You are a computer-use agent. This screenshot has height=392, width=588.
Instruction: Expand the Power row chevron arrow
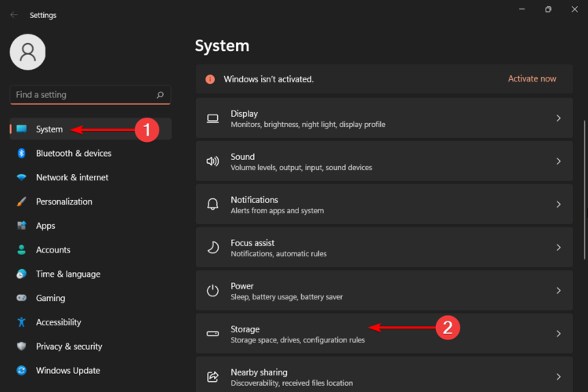pyautogui.click(x=558, y=291)
